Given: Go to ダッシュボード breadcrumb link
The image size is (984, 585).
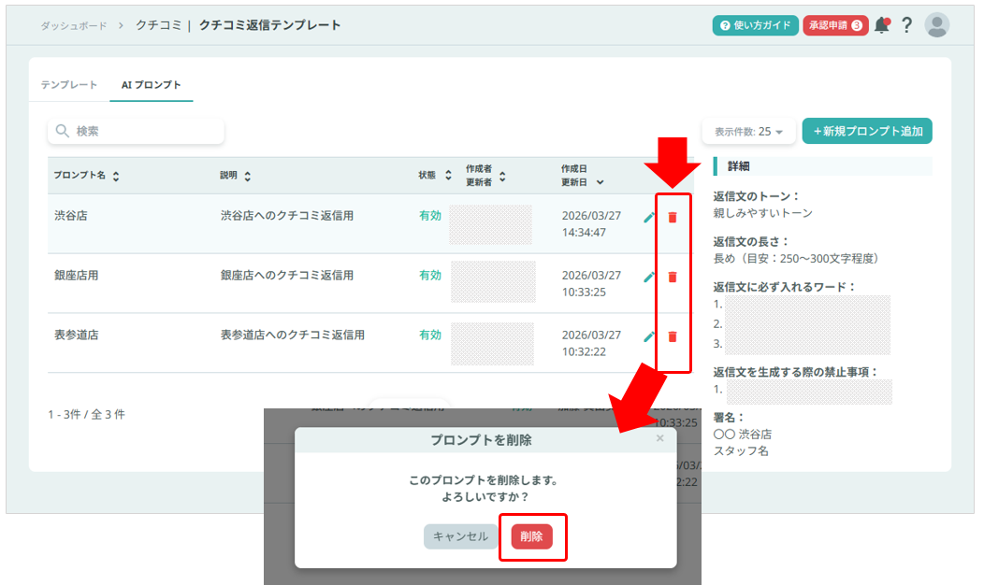Looking at the screenshot, I should [73, 25].
